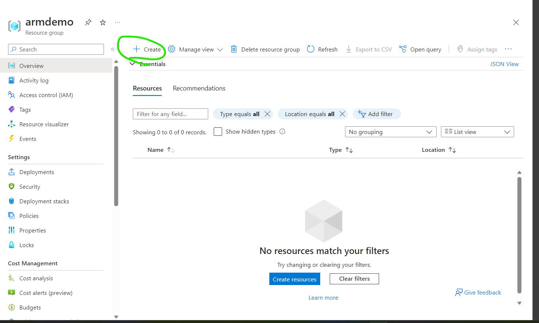Open the JSON View link
The width and height of the screenshot is (539, 323).
pyautogui.click(x=504, y=64)
